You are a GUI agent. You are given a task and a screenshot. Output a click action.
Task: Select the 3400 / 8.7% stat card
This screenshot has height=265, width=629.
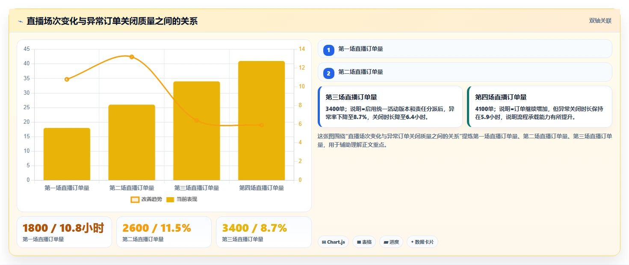coord(264,232)
